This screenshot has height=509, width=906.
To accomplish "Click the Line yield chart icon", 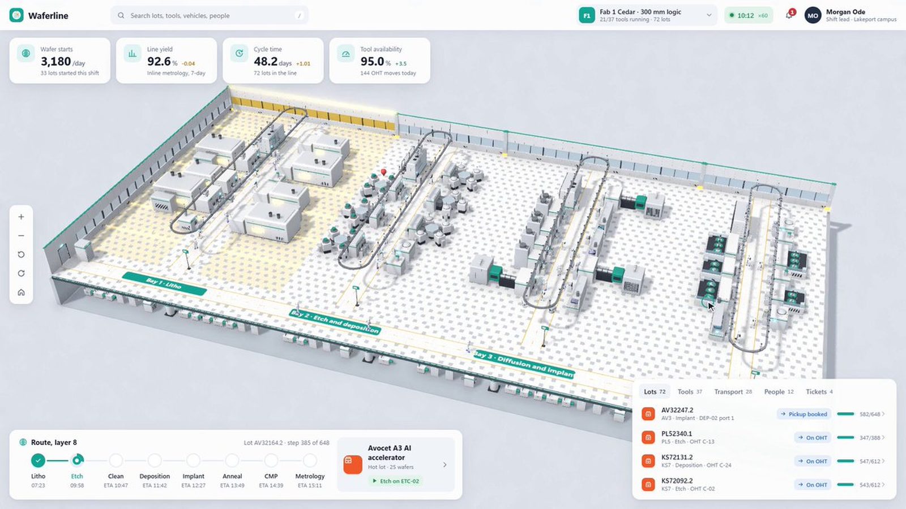I will pyautogui.click(x=133, y=54).
